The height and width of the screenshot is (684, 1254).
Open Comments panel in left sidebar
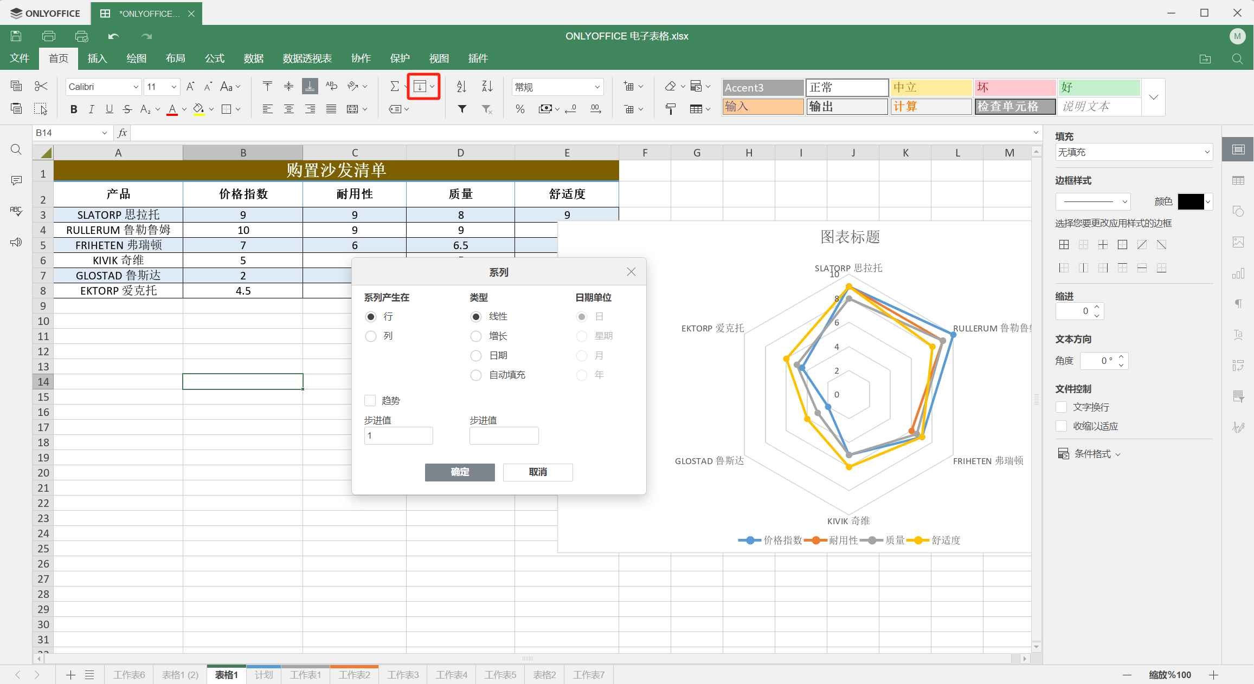[16, 180]
